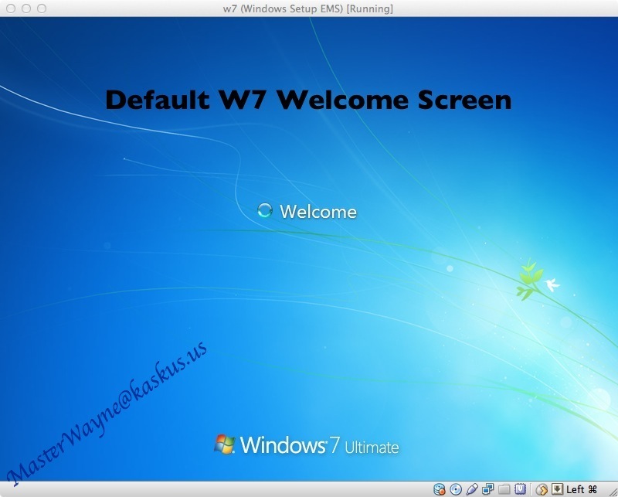Zoom the VM window with third title button
618x497 pixels.
[41, 9]
